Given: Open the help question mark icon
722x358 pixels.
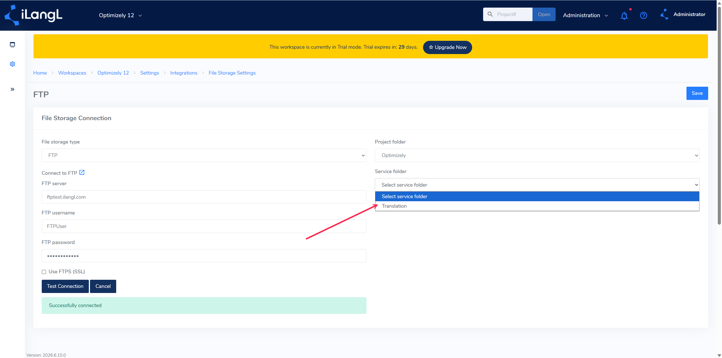Looking at the screenshot, I should [643, 15].
